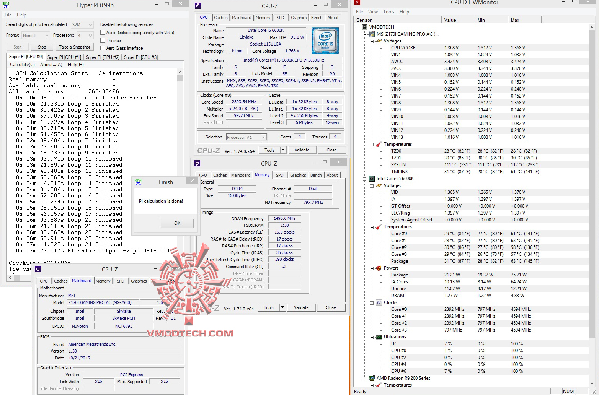Click Close in the Memory-tab CPU-Z window
The width and height of the screenshot is (599, 395).
(331, 307)
